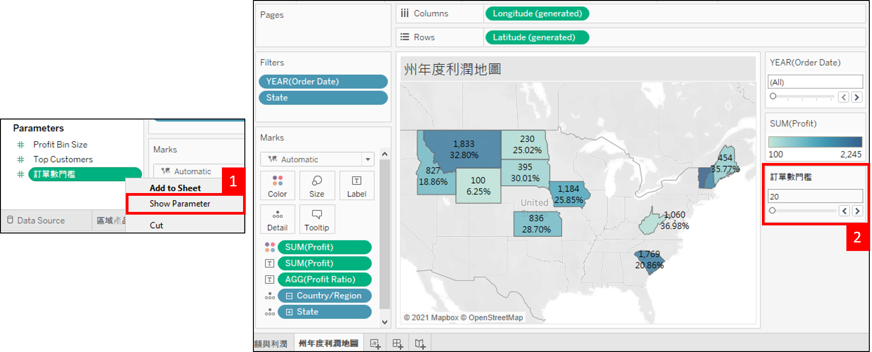Step YEAR(Order Date) filter to next value

(x=857, y=97)
